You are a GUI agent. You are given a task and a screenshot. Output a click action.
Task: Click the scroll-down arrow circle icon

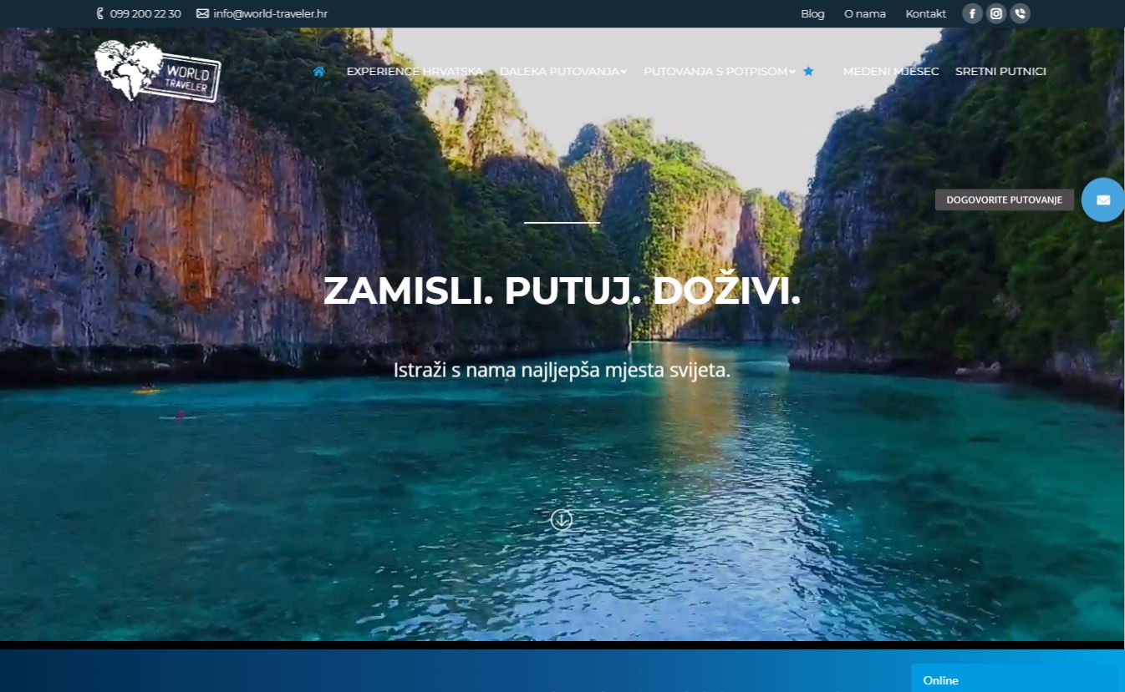tap(562, 519)
